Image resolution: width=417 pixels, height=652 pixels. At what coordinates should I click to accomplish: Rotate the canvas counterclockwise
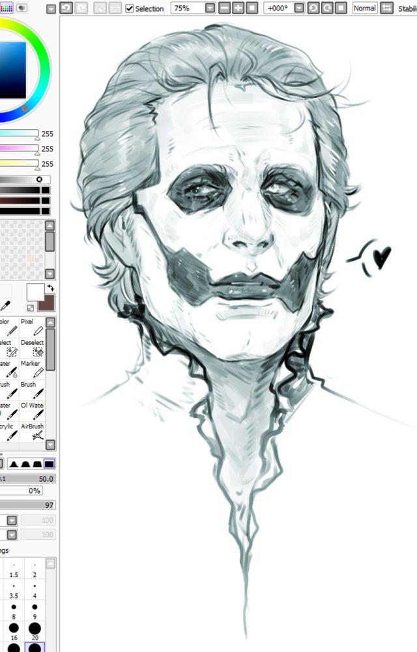(313, 8)
